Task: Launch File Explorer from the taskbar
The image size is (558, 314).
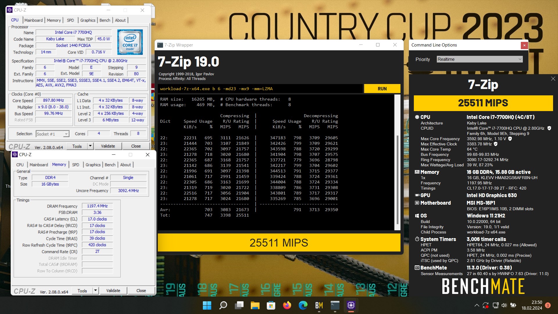Action: (x=255, y=305)
